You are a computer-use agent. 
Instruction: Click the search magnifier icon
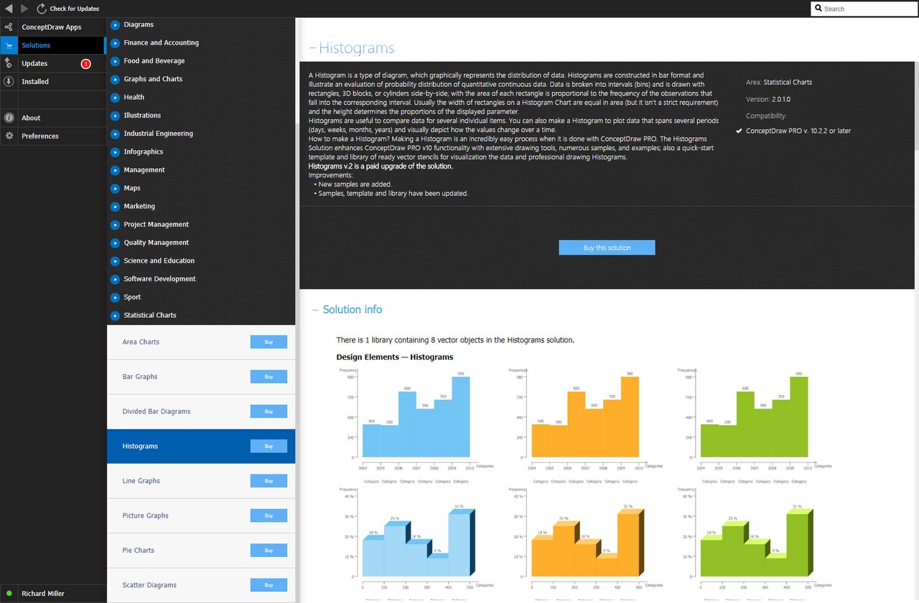point(818,9)
